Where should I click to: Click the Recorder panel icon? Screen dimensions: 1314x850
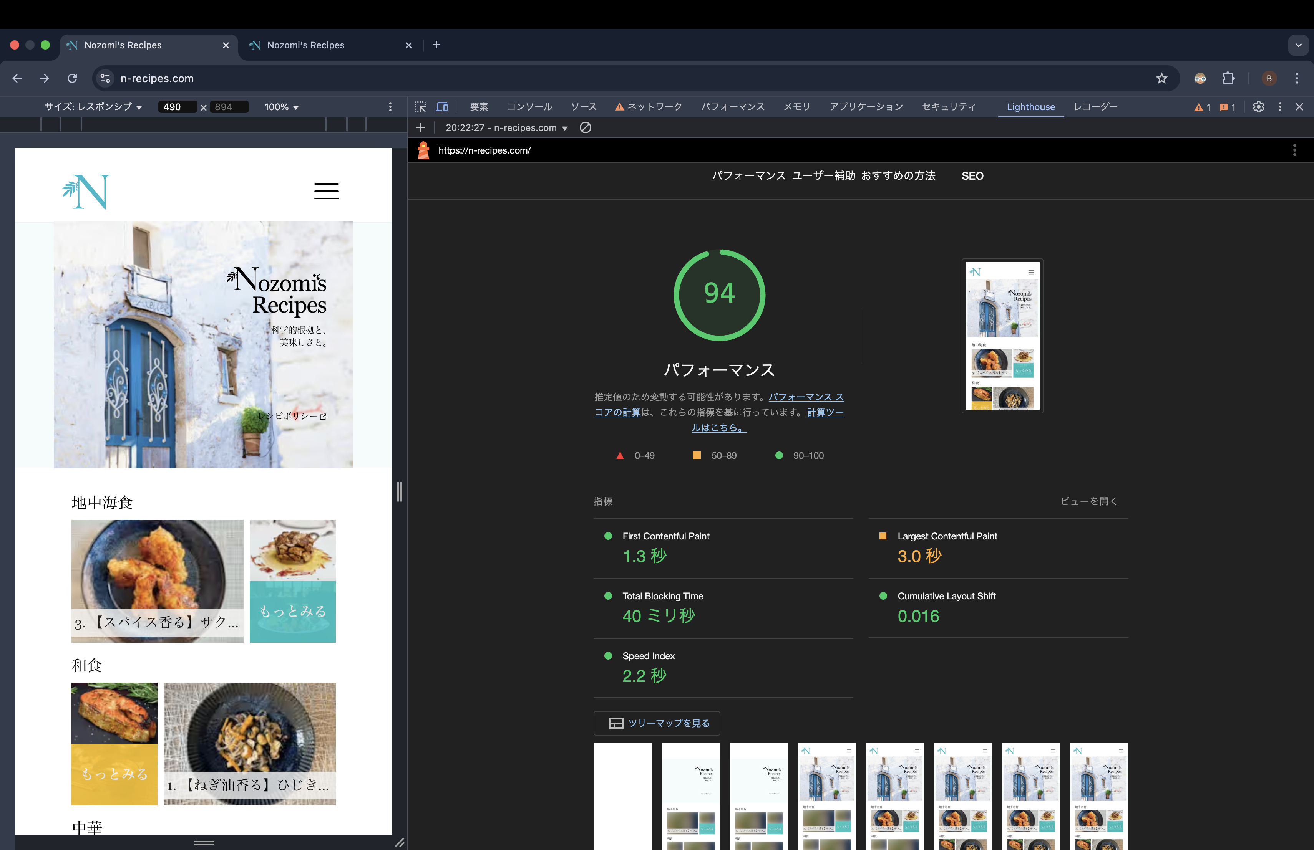tap(1096, 106)
